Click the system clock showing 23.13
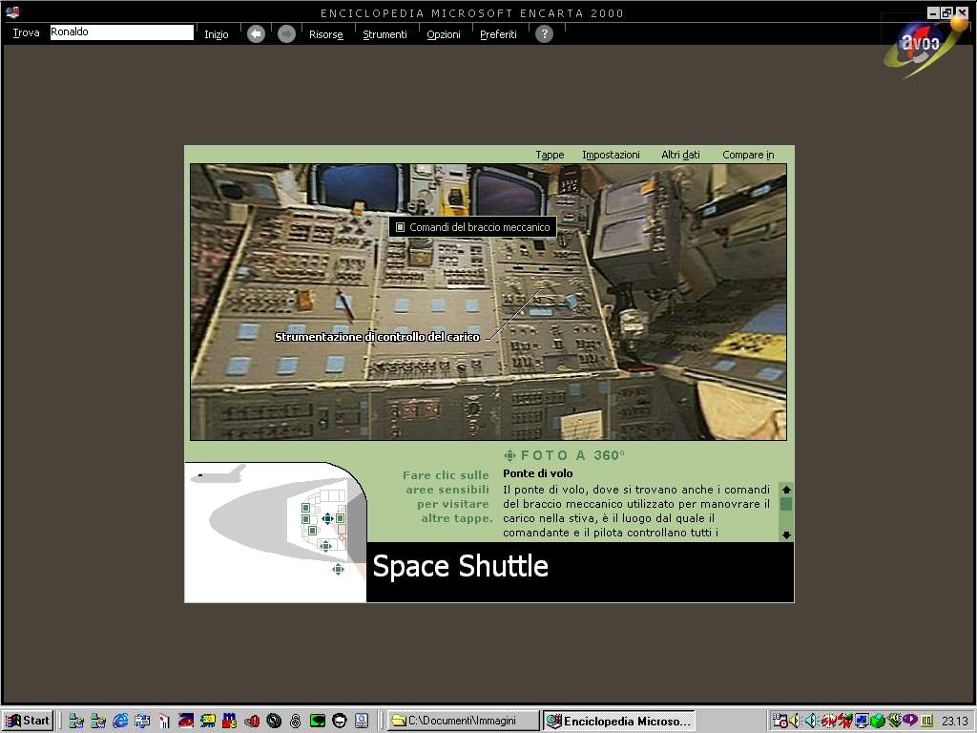Screen dimensions: 977x733 point(954,722)
